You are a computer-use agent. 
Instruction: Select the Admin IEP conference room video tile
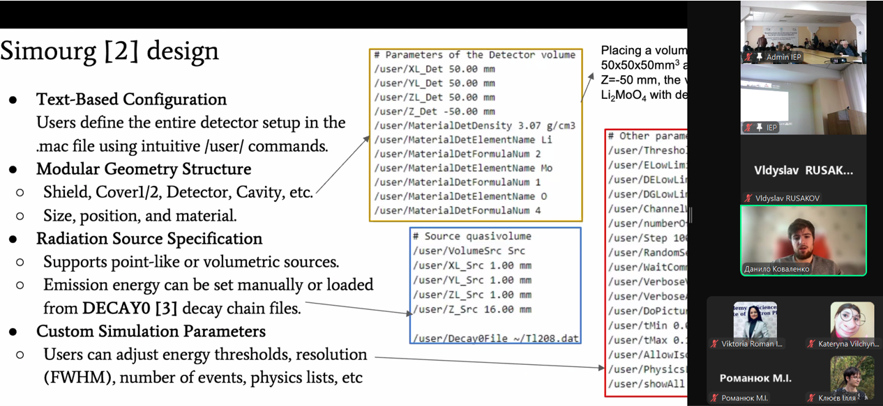pyautogui.click(x=803, y=32)
